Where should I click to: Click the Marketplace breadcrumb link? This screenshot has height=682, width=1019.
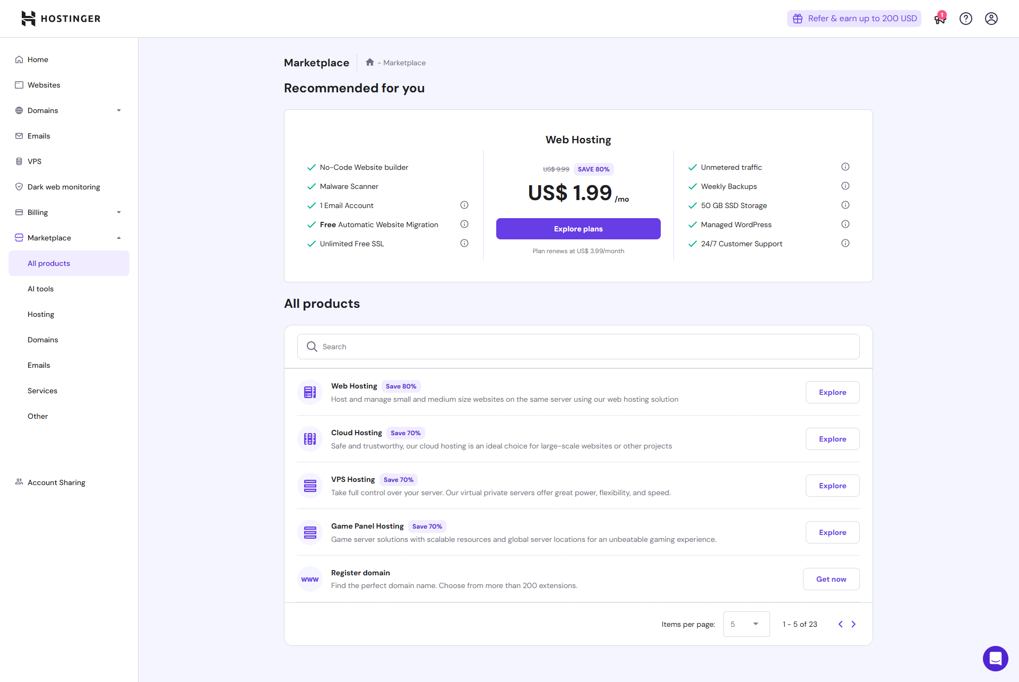[404, 63]
